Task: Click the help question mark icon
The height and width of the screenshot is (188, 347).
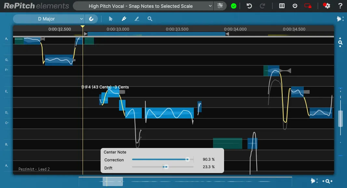Action: tap(340, 6)
